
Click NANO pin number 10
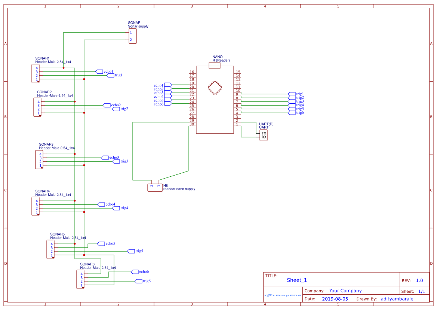click(x=238, y=91)
